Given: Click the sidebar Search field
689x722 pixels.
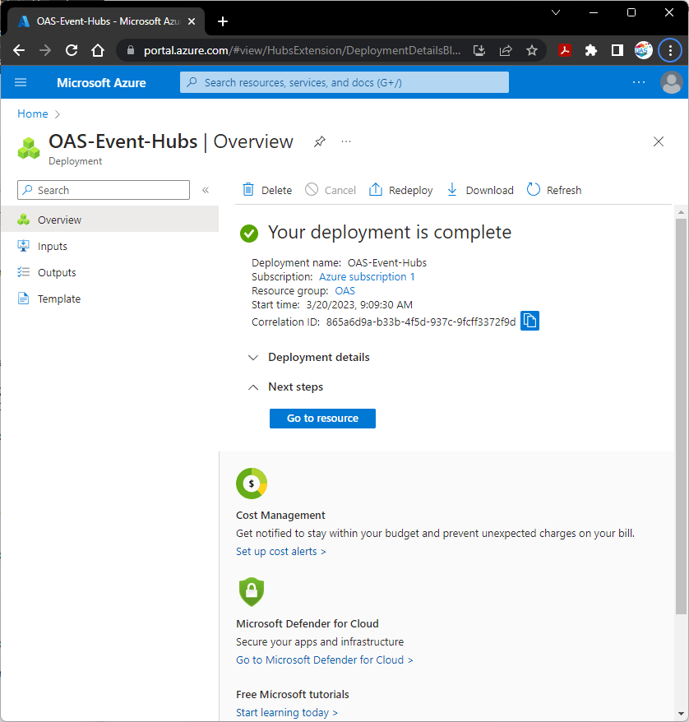Looking at the screenshot, I should pyautogui.click(x=103, y=189).
